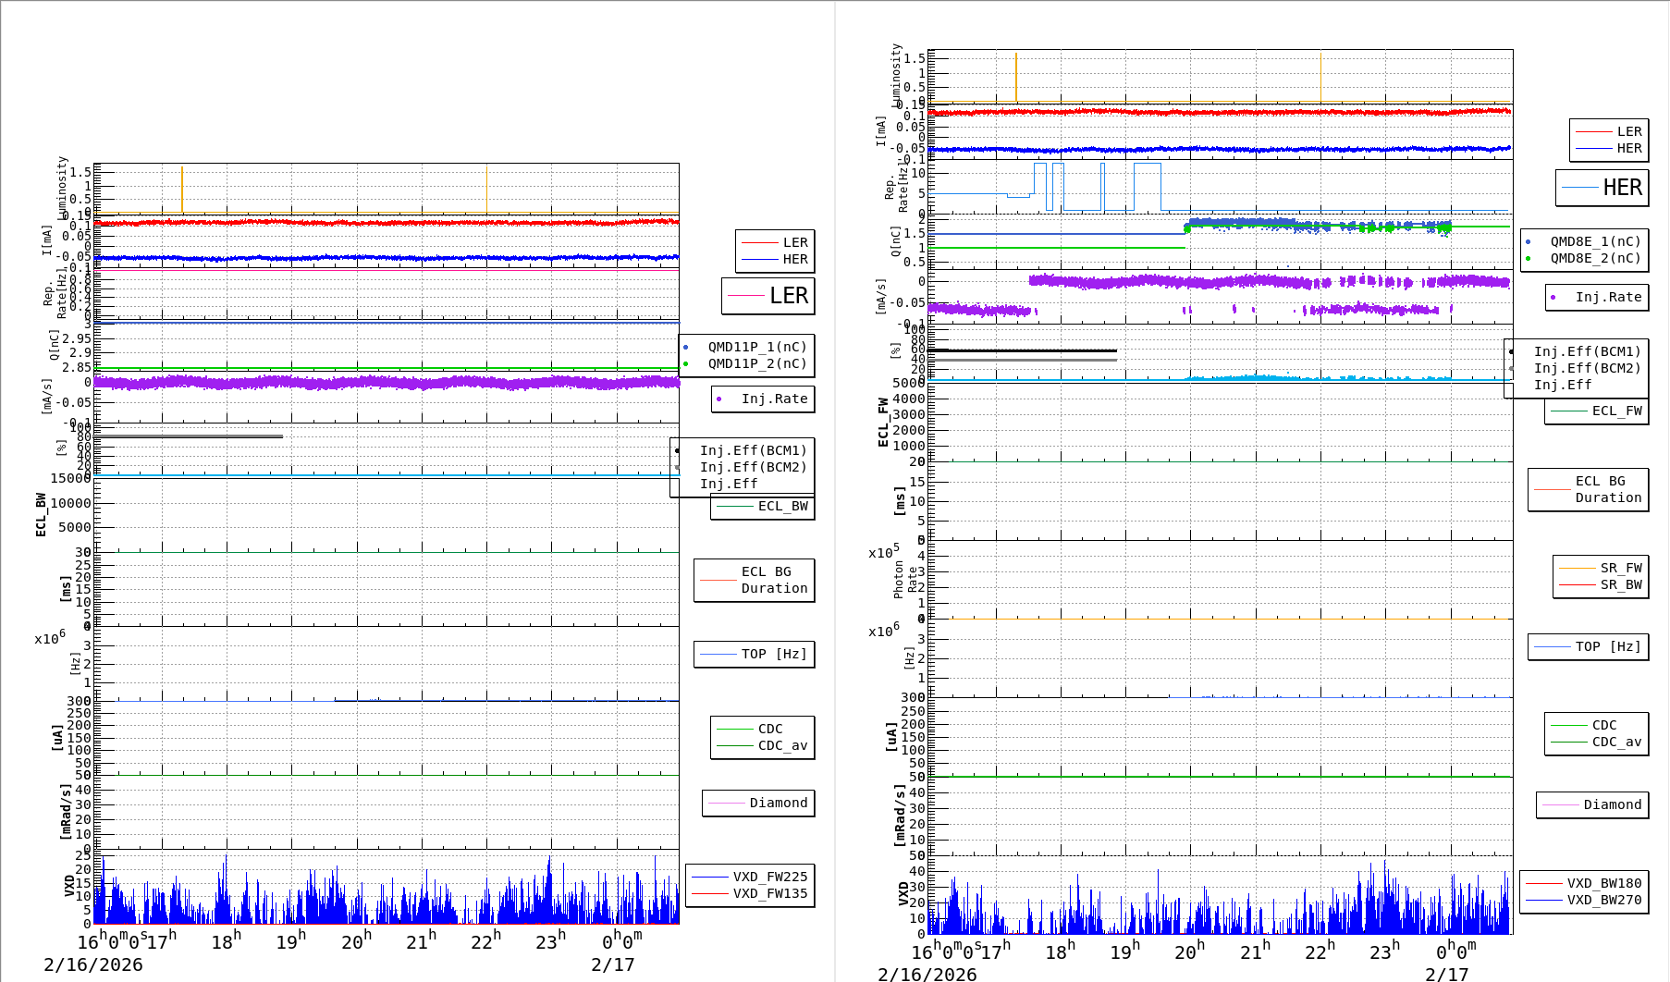Click the ECL_FW legend entry
Viewport: 1670px width, 982px height.
pos(1597,411)
